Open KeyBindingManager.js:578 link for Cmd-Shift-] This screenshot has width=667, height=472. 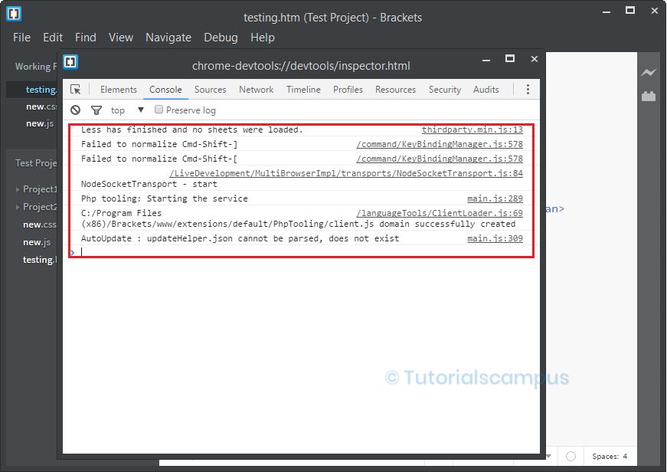point(440,144)
